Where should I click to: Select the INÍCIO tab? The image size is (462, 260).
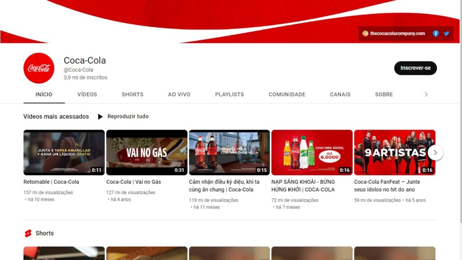click(x=44, y=95)
